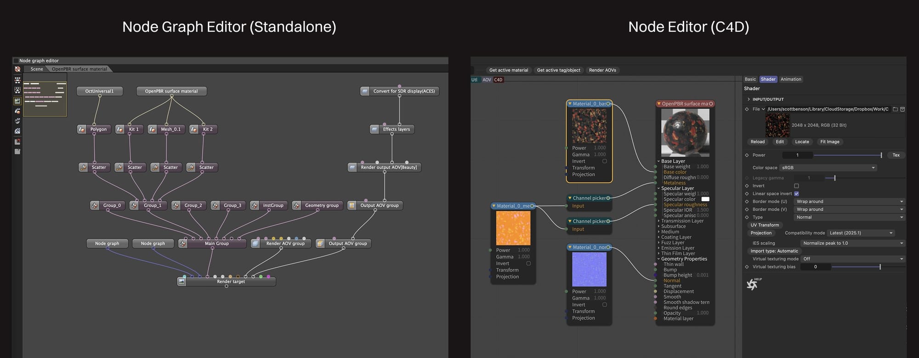This screenshot has width=919, height=358.
Task: Open the Type Normal dropdown
Action: 850,217
